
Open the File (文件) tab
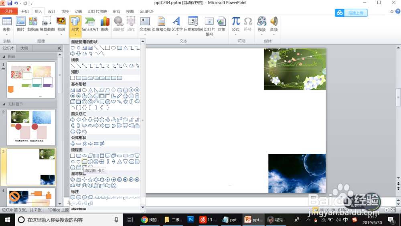9,11
